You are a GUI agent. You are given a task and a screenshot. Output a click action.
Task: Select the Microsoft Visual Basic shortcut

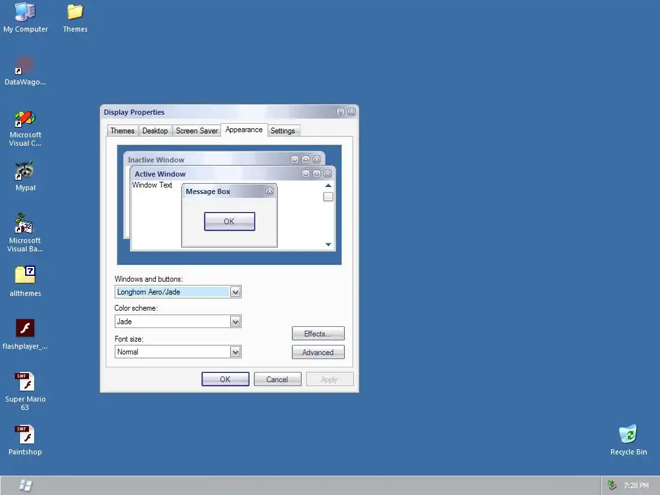pos(25,233)
